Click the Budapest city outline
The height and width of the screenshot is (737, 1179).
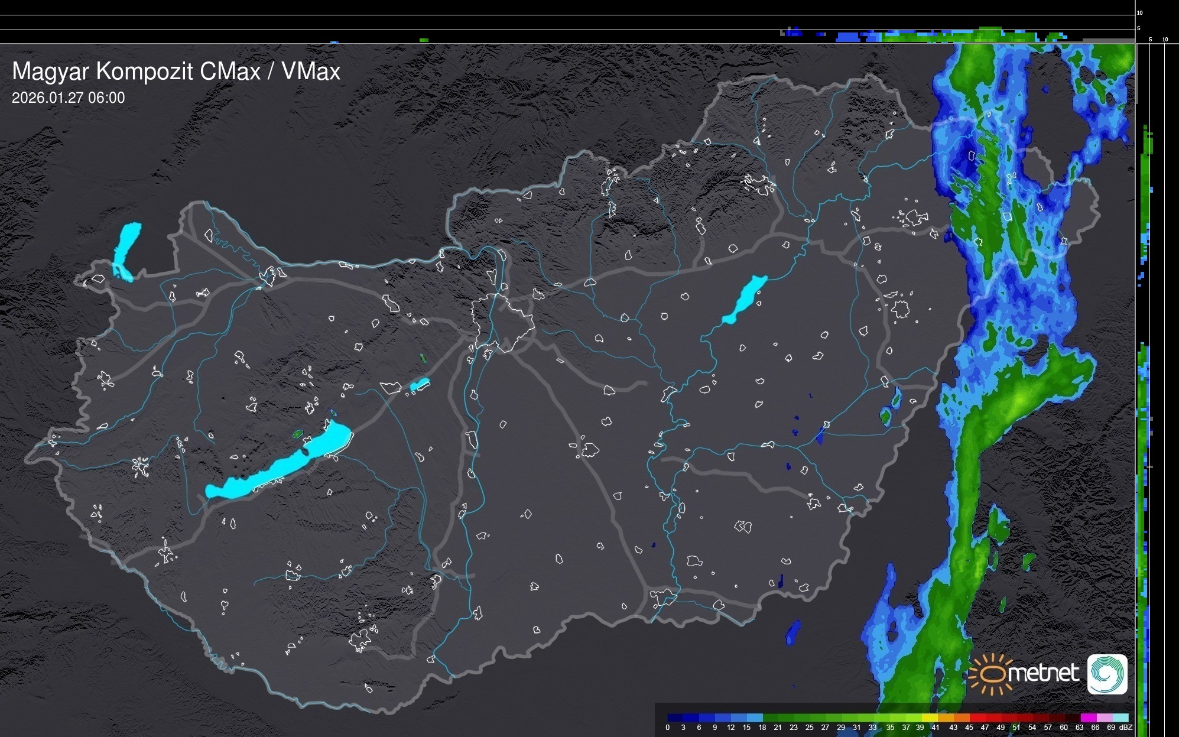[502, 322]
